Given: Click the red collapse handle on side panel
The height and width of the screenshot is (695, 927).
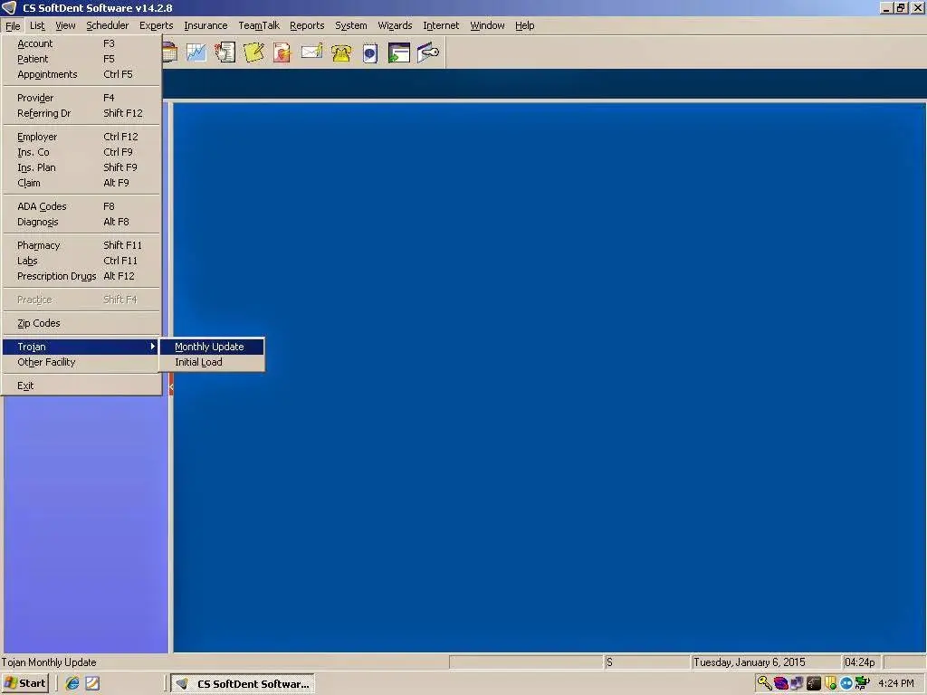Looking at the screenshot, I should (171, 386).
